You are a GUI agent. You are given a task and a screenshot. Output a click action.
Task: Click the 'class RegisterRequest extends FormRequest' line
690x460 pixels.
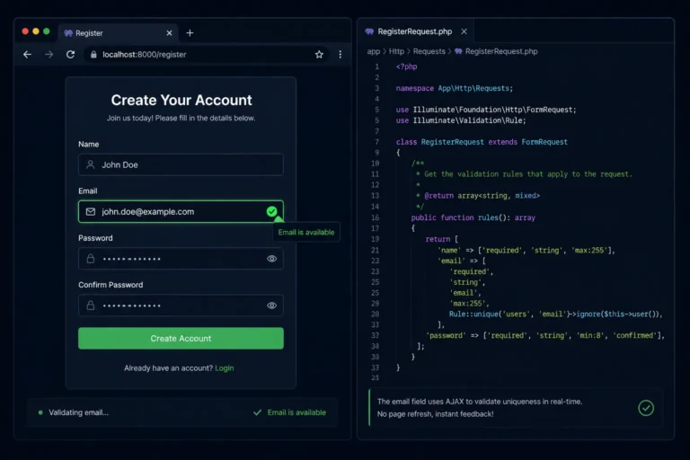[x=482, y=142]
